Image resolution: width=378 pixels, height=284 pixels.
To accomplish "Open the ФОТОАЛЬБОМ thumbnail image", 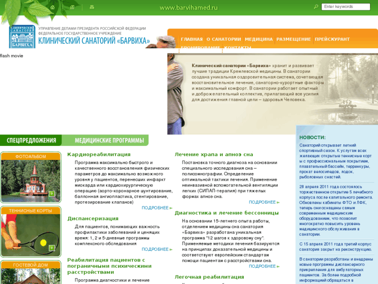I will [31, 181].
